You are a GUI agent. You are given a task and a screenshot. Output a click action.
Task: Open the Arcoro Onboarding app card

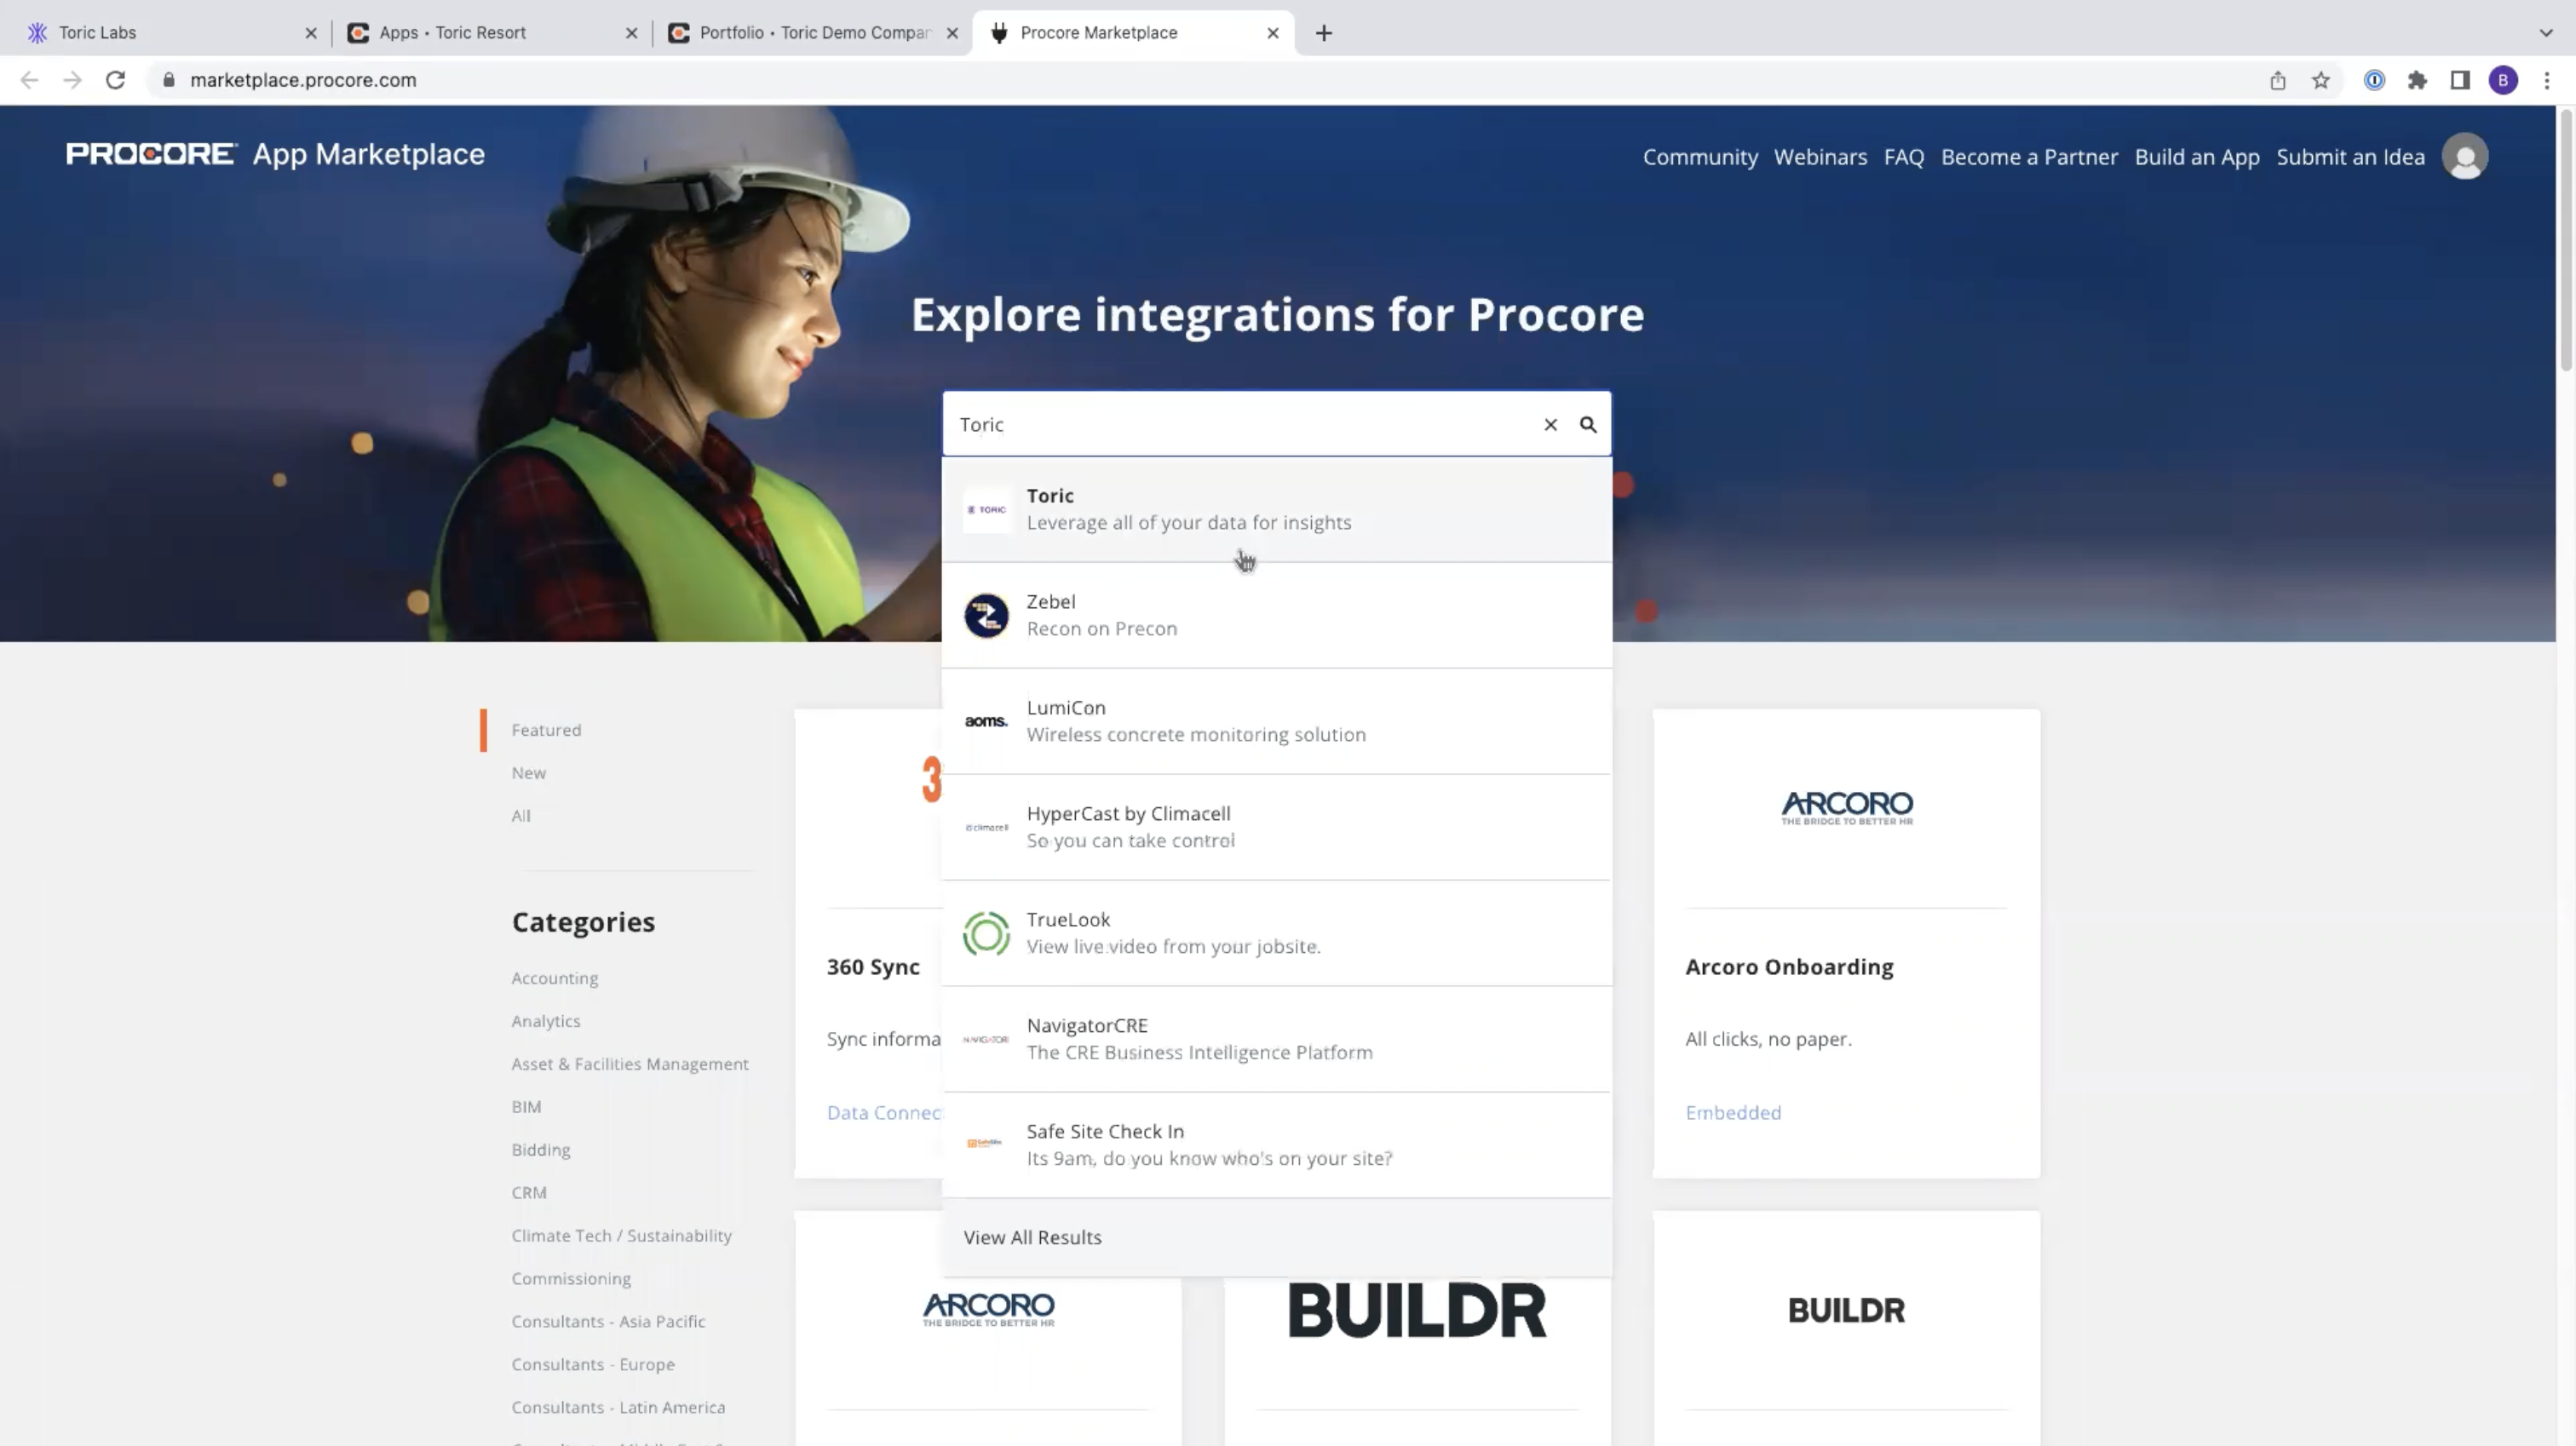(x=1846, y=944)
